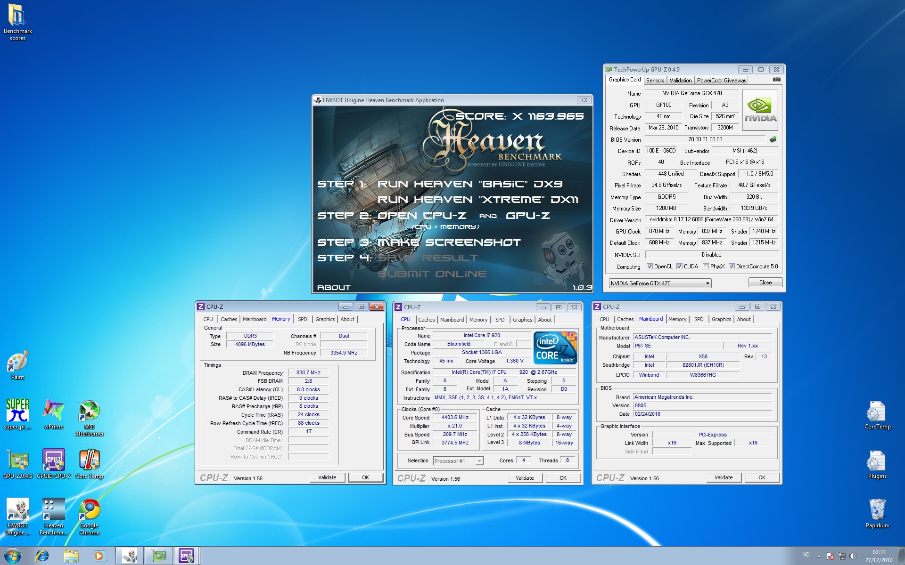
Task: Click the Action Center flag tray icon
Action: click(830, 556)
